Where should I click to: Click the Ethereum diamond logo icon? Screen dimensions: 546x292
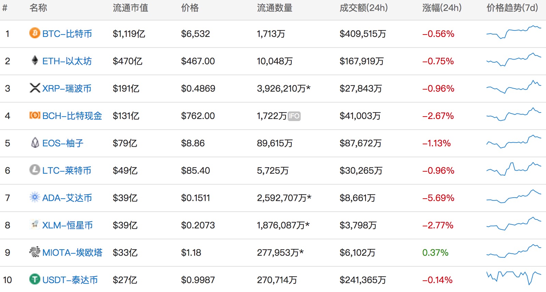click(x=35, y=61)
